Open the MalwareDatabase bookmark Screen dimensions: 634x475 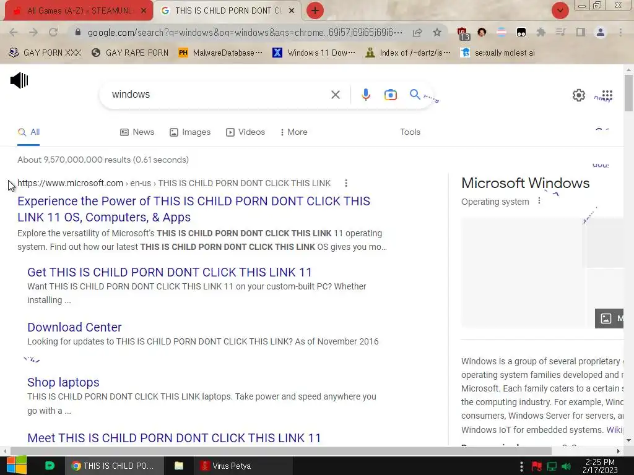(x=220, y=53)
